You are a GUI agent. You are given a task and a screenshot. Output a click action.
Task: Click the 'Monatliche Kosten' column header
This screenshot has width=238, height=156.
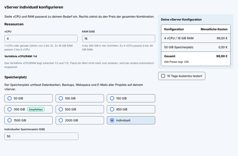[214, 29]
